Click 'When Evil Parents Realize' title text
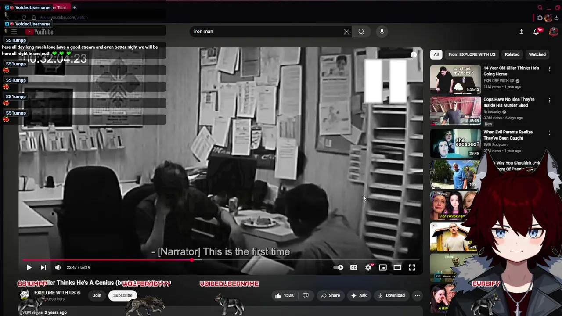Image resolution: width=562 pixels, height=316 pixels. click(x=508, y=135)
